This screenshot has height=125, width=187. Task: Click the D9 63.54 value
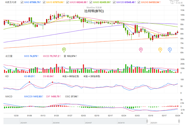[x=49, y=76]
